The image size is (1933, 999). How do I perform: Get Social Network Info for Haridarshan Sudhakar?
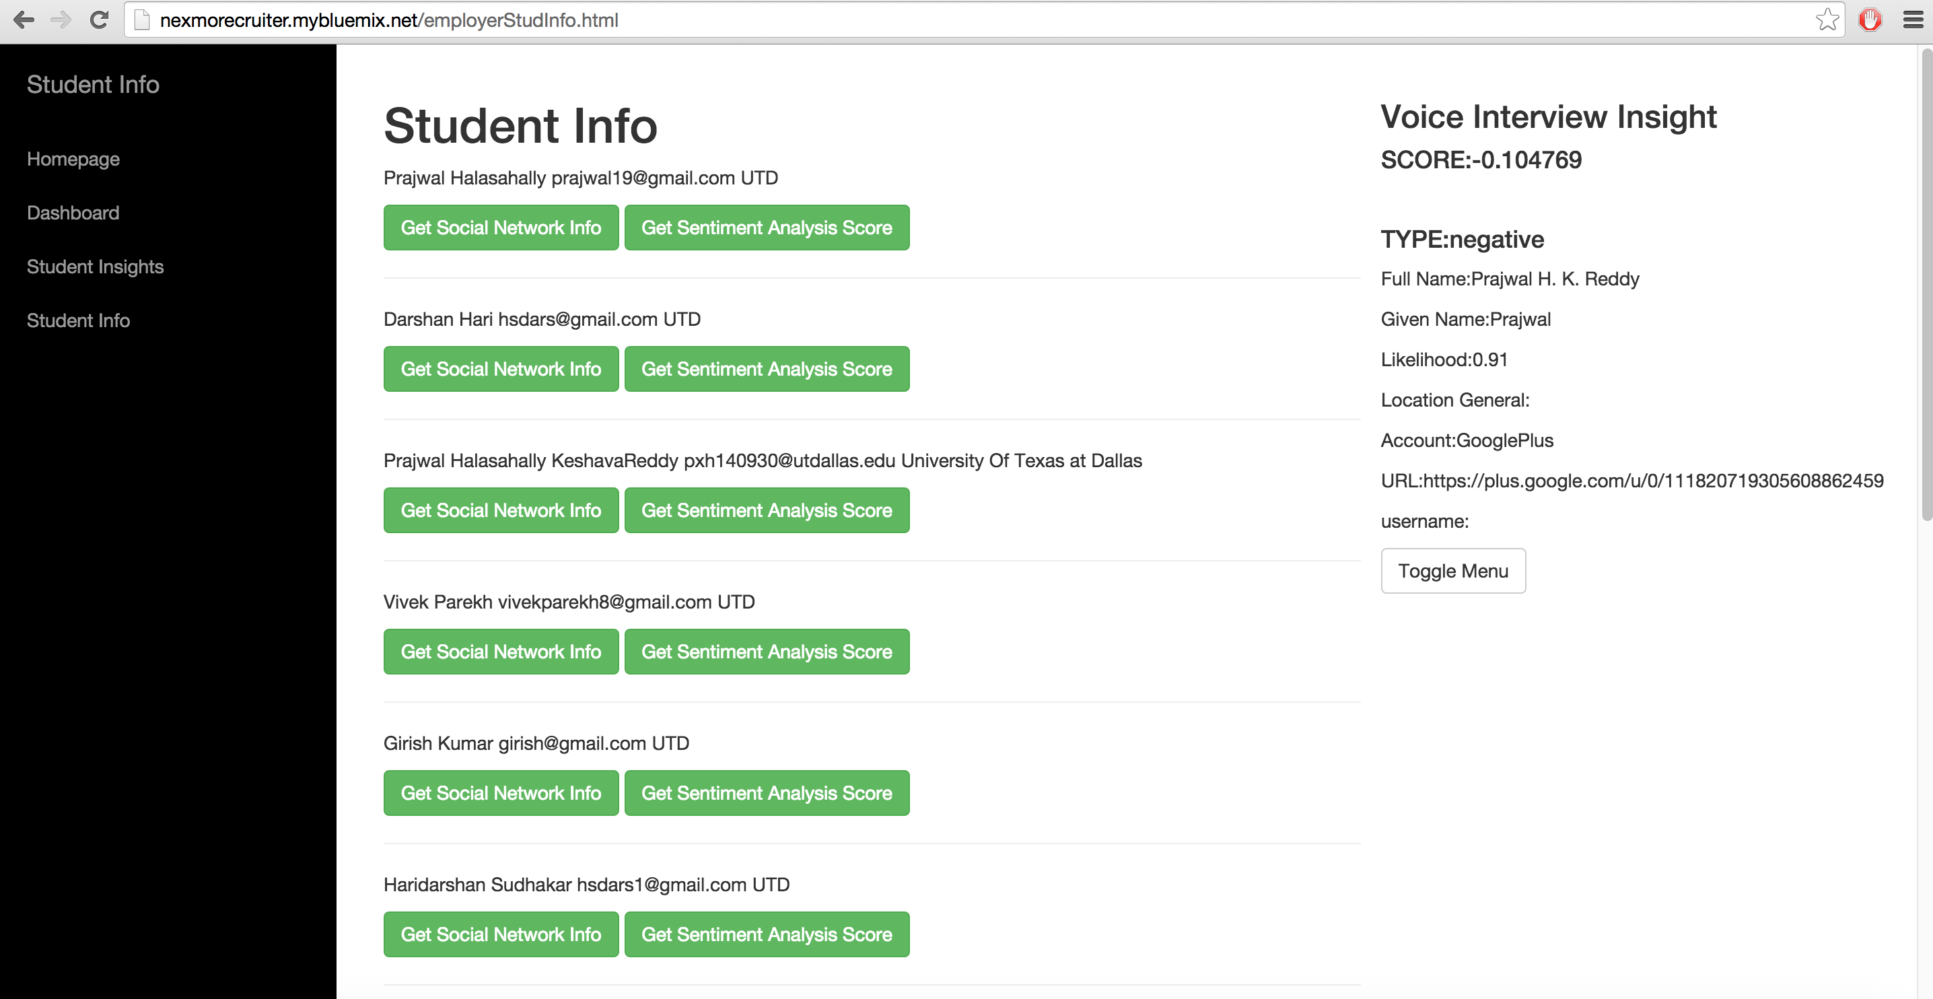(x=501, y=934)
